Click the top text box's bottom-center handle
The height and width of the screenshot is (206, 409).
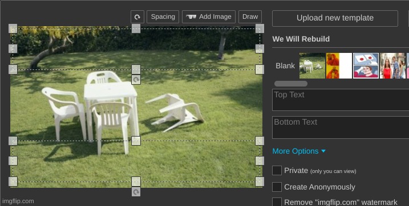(x=136, y=69)
